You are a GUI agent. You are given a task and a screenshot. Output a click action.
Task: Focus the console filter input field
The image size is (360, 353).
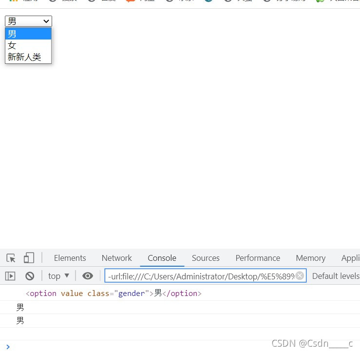tap(205, 276)
